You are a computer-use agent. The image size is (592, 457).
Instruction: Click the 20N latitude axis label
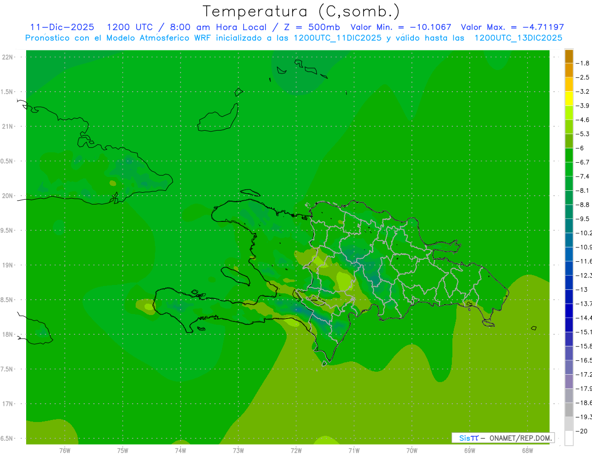(x=7, y=196)
